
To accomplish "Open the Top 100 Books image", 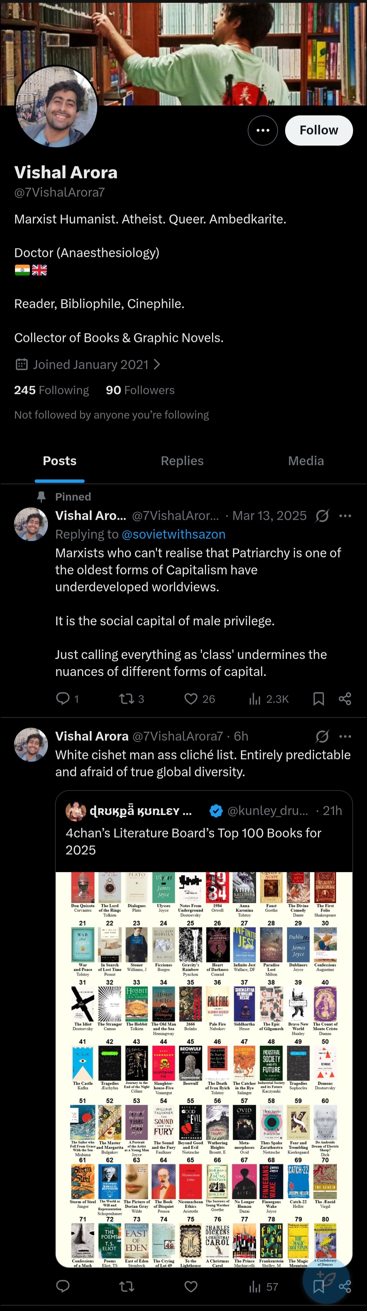I will (x=204, y=1069).
